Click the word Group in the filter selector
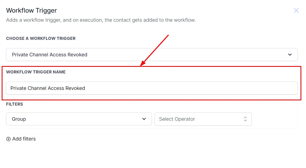This screenshot has width=306, height=168. 19,119
